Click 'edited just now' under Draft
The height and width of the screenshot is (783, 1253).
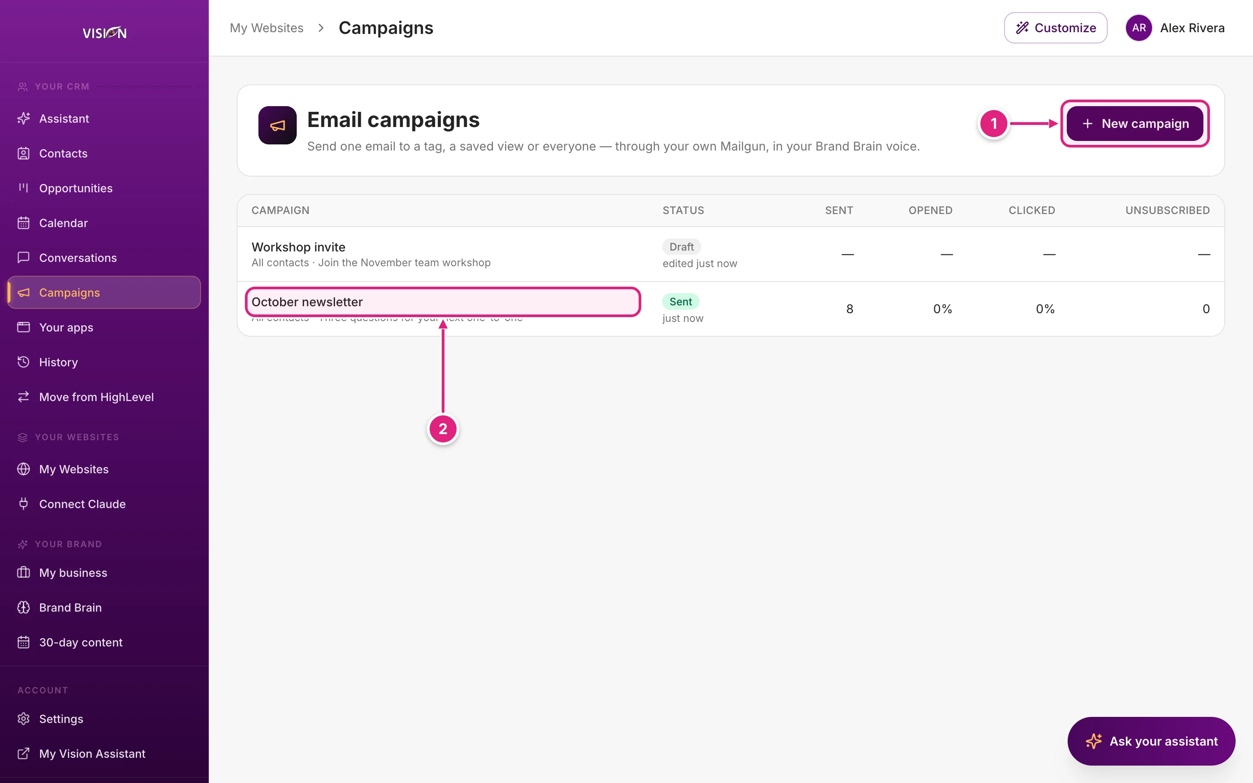tap(700, 264)
